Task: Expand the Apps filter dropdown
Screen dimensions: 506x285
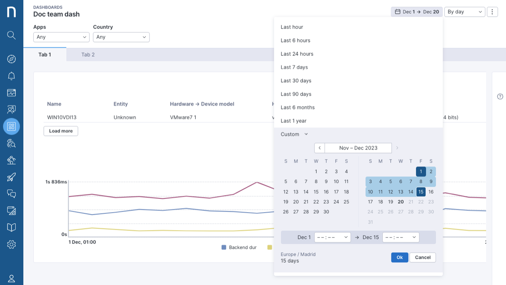Action: (61, 37)
